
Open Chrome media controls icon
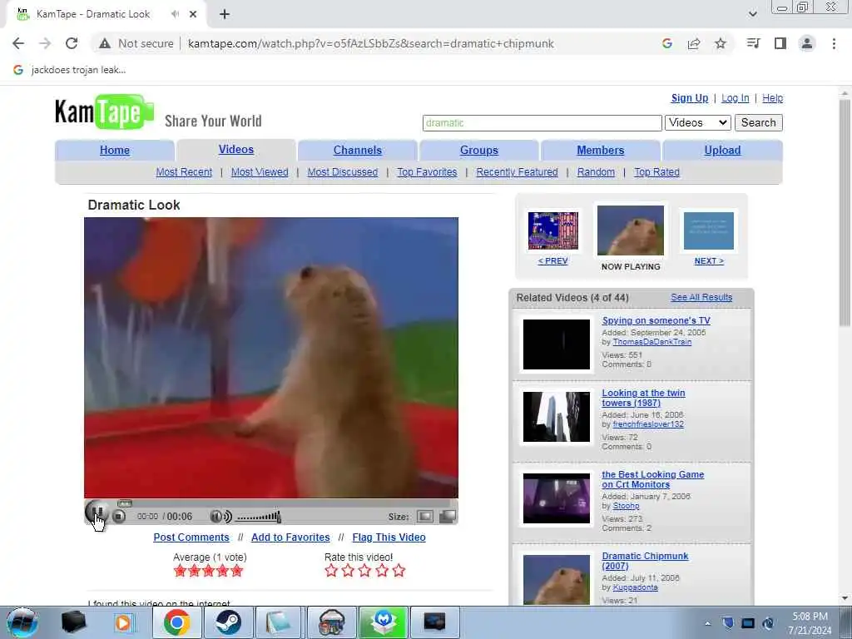[x=753, y=43]
